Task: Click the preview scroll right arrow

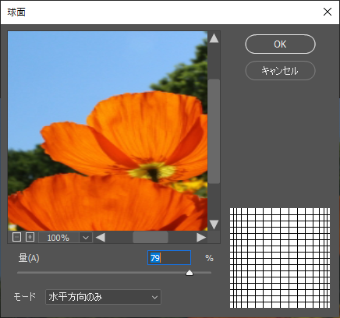Action: pos(201,238)
